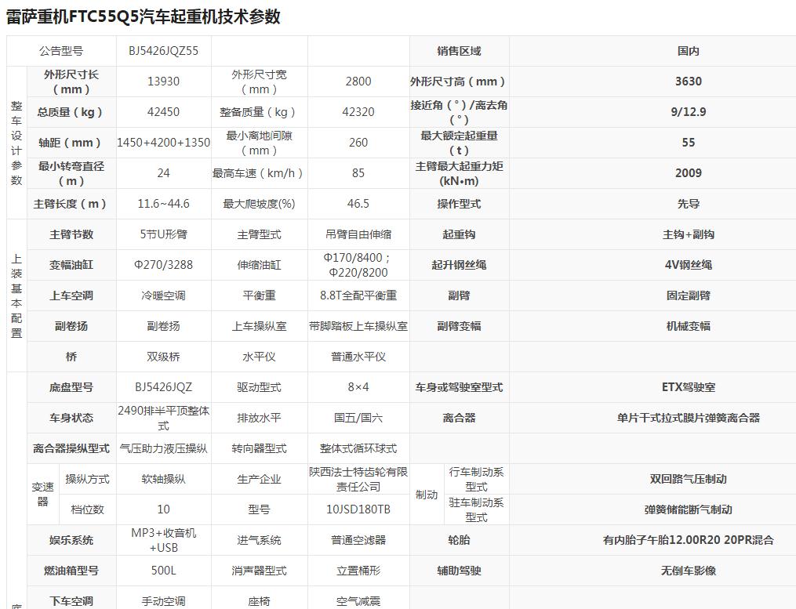Image resolution: width=796 pixels, height=609 pixels.
Task: Select manufacturer 陕西法士特齿轮有限责任公司
Action: pos(358,479)
